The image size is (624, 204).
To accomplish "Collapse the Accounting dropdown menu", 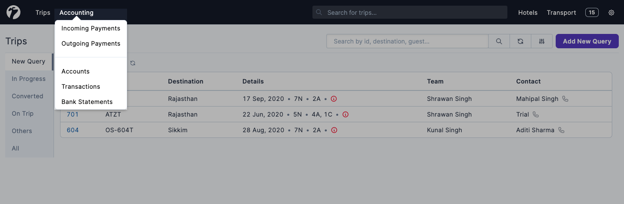I will click(x=77, y=13).
